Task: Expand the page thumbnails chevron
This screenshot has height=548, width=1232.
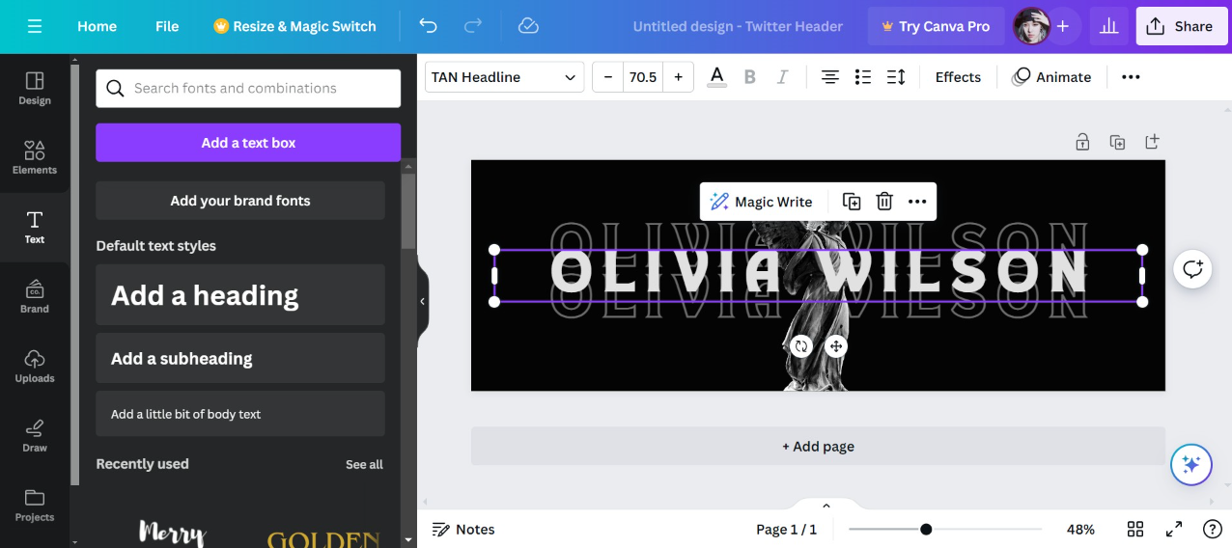Action: coord(826,506)
